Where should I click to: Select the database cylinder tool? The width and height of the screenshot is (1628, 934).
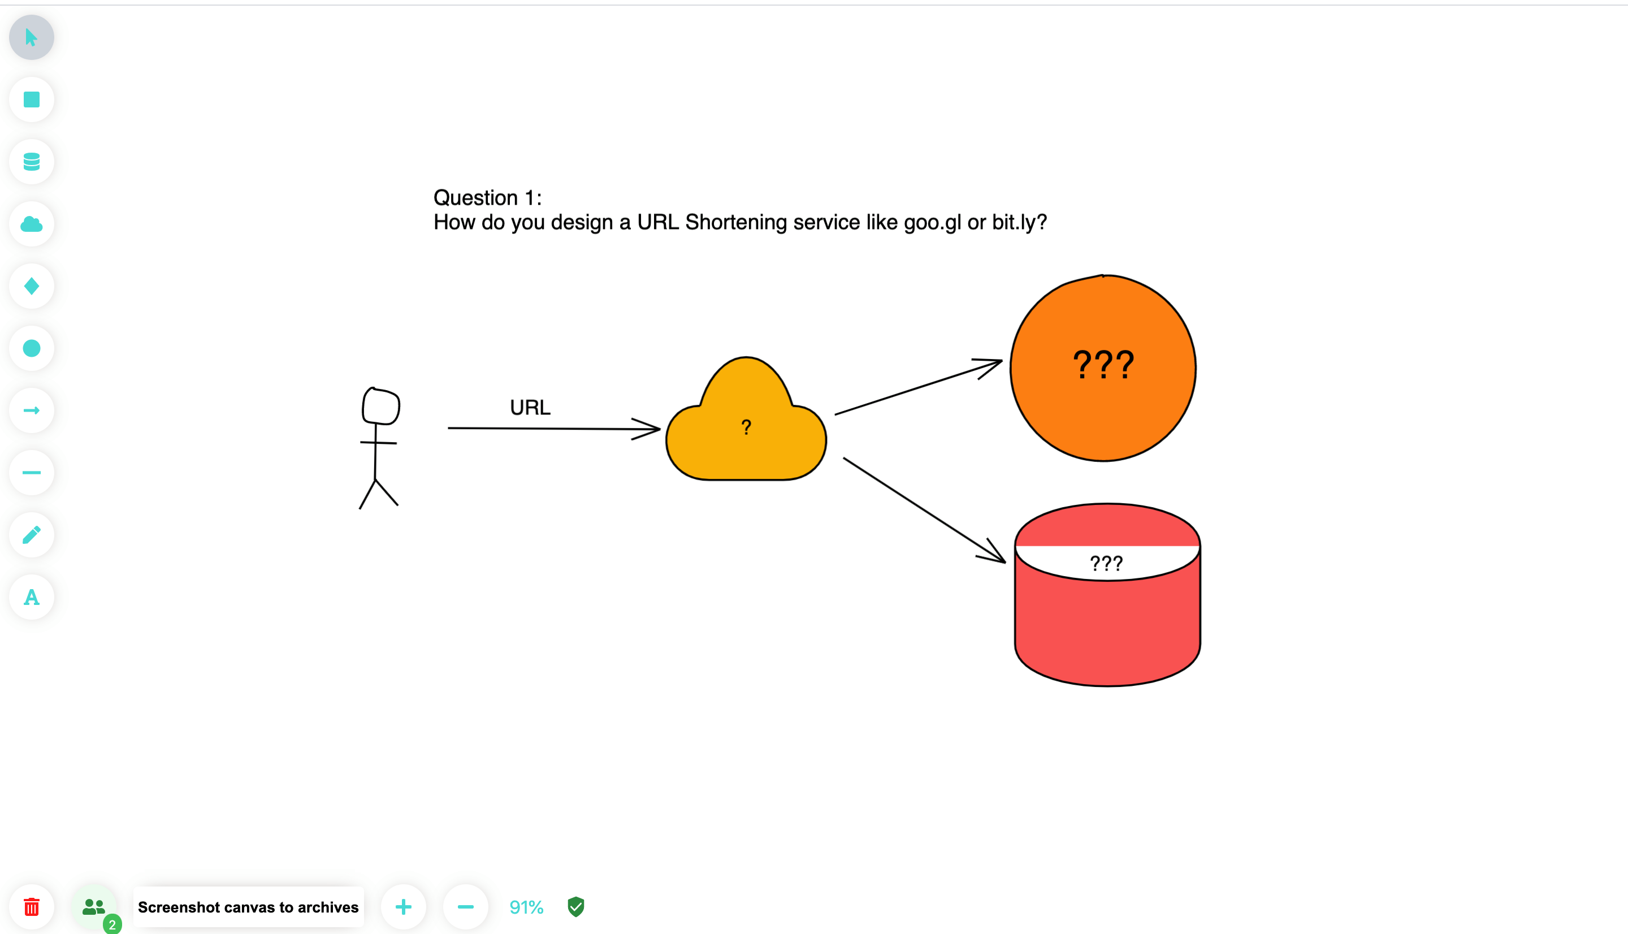(32, 162)
